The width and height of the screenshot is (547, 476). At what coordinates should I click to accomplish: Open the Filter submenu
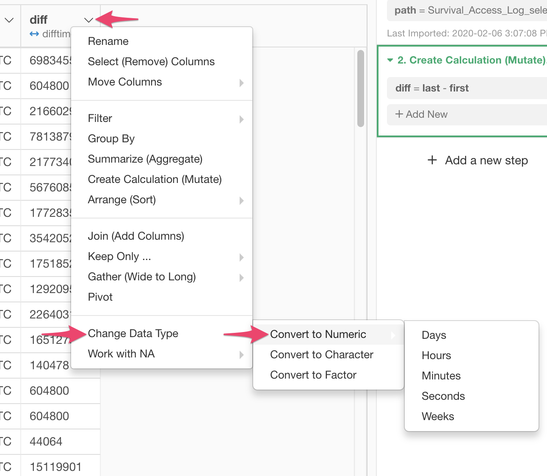tap(100, 118)
